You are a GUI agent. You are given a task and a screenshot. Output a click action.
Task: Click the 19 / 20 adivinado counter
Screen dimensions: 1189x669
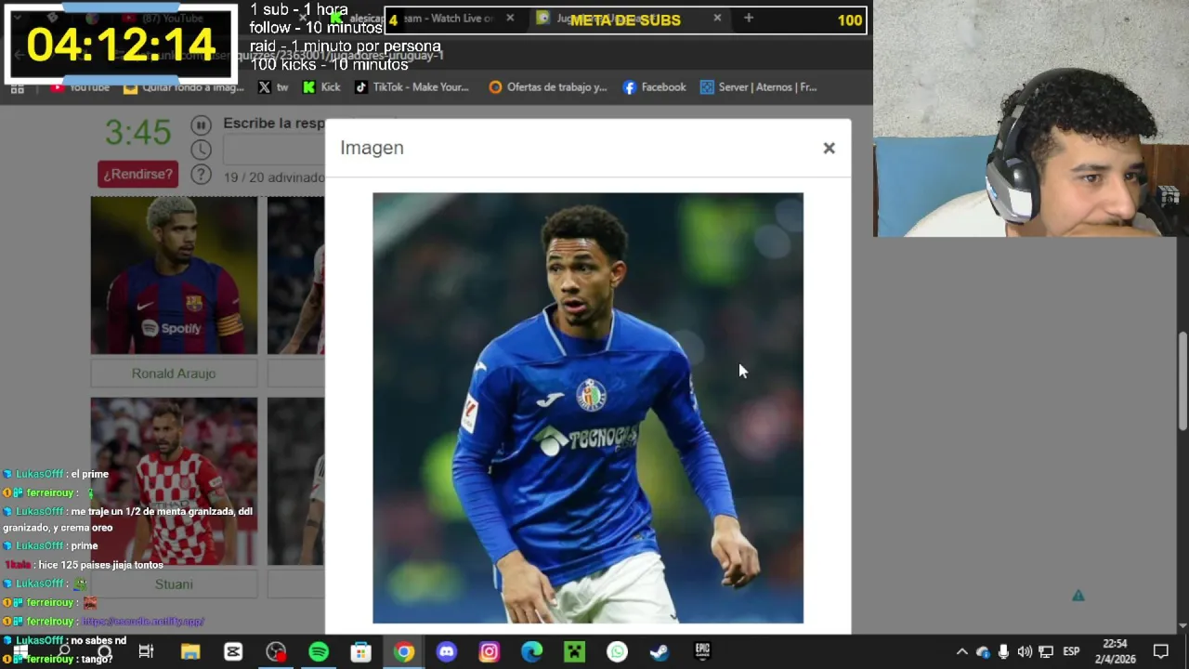pyautogui.click(x=274, y=177)
